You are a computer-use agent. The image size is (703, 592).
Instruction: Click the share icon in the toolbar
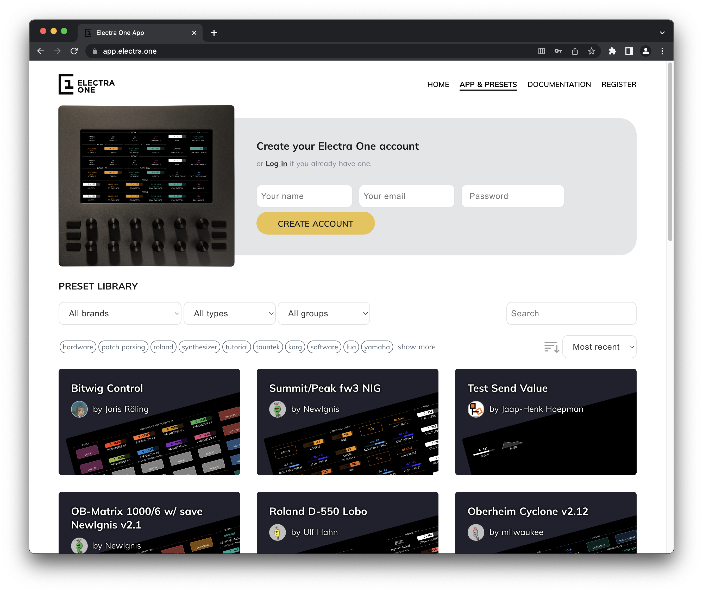point(575,51)
